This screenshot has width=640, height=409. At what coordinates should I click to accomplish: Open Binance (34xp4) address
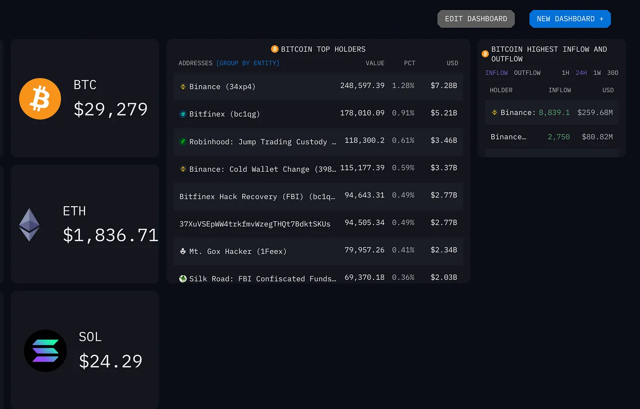pos(222,87)
